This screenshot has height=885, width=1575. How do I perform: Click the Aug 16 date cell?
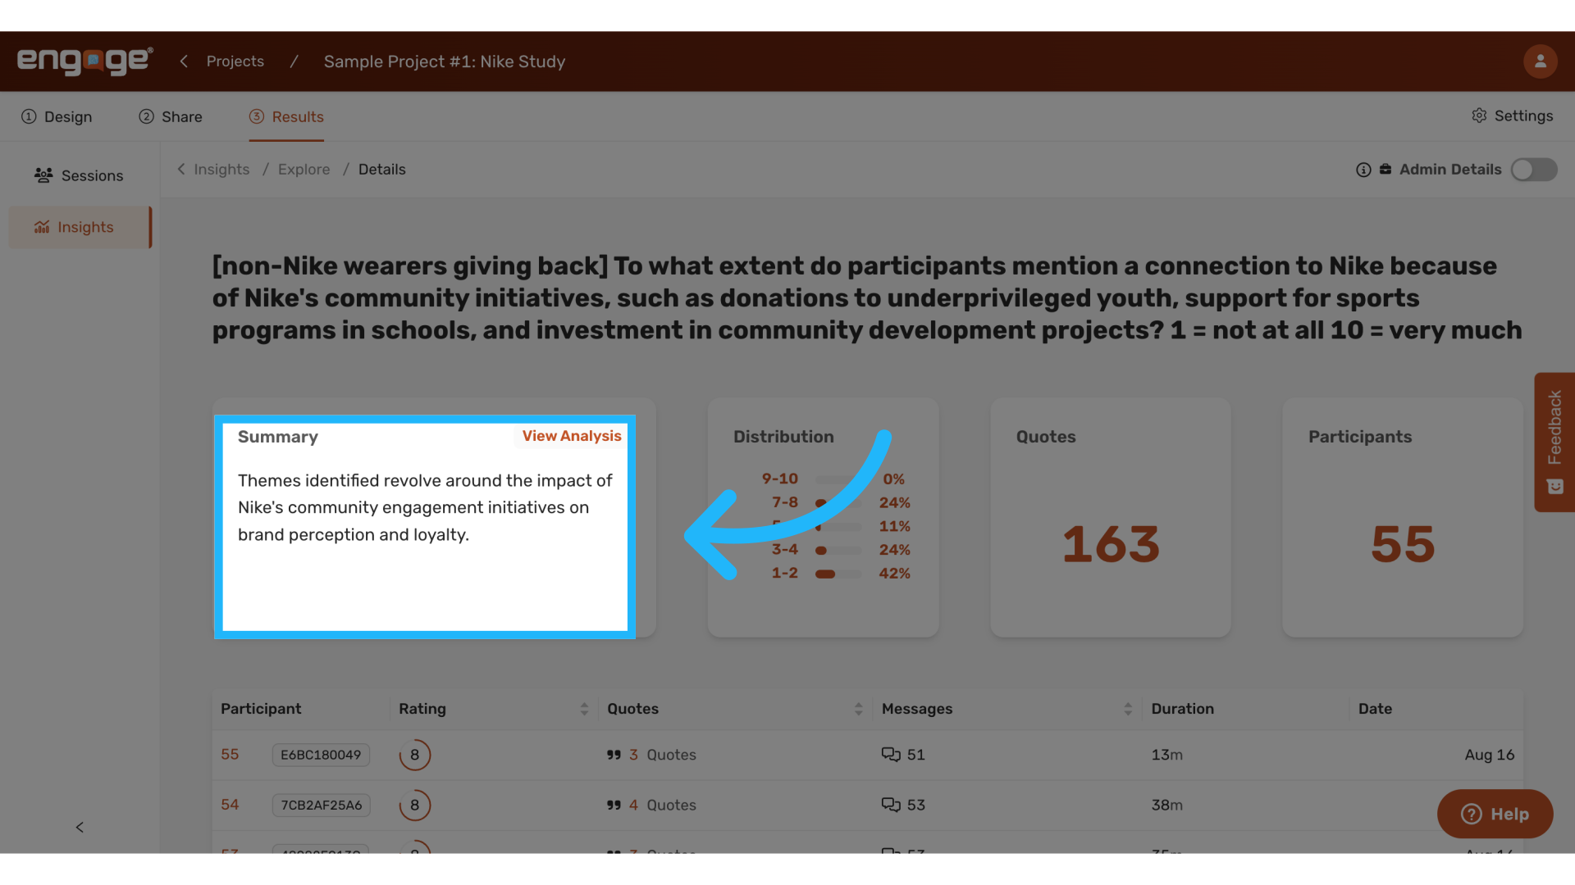pos(1489,755)
